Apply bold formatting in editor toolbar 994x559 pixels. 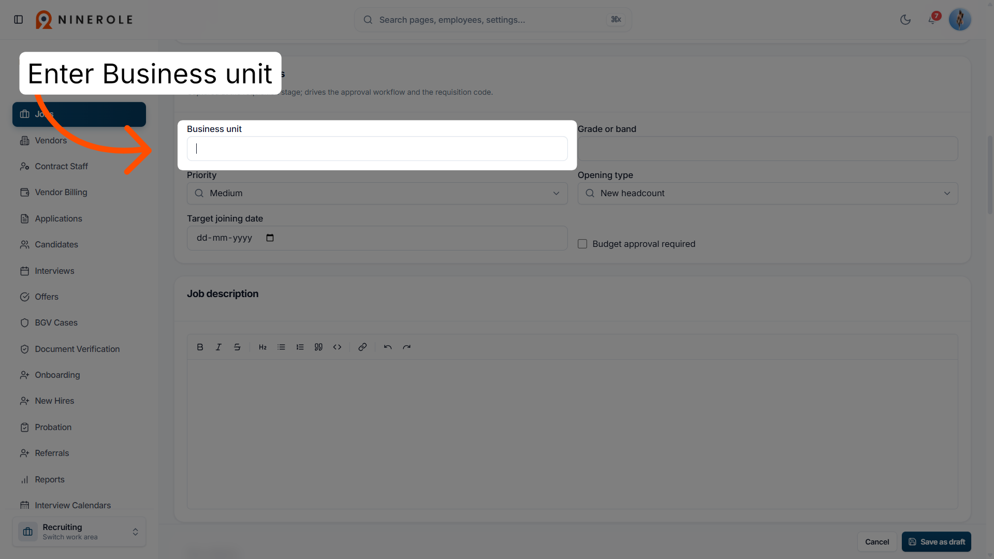click(x=200, y=347)
